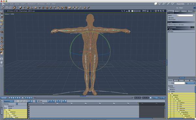
Task: Jump to the last frame
Action: point(20,98)
